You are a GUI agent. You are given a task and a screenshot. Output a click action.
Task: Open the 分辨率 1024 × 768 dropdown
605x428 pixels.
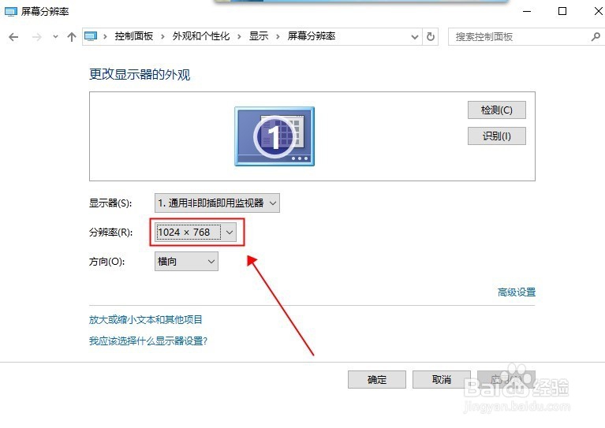(x=196, y=232)
